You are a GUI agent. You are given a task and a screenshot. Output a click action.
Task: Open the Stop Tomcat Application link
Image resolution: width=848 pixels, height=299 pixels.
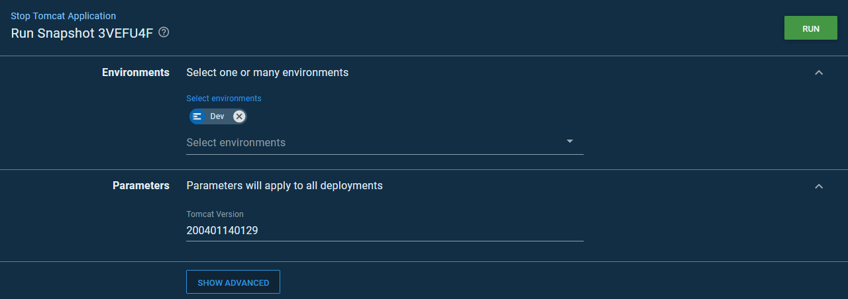[x=63, y=16]
